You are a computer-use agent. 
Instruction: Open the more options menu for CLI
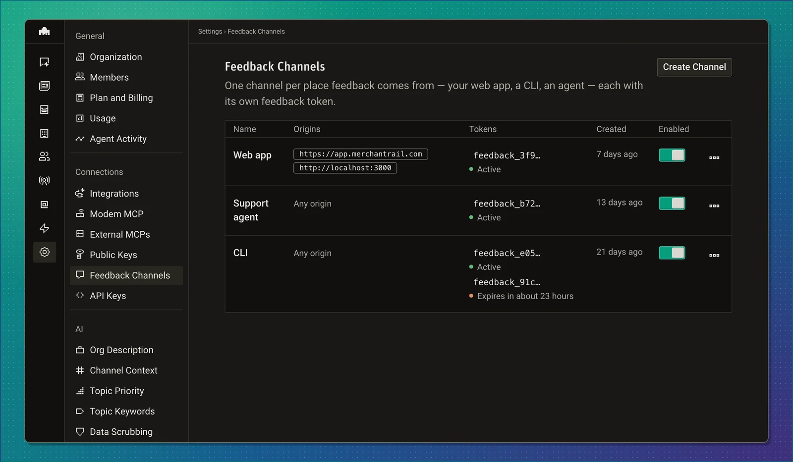coord(714,255)
